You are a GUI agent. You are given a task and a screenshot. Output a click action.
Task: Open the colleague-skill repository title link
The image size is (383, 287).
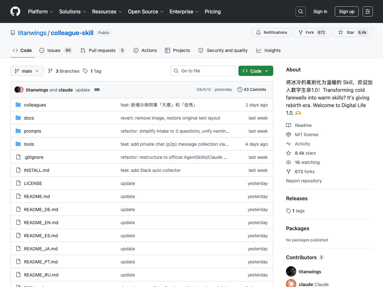coord(72,33)
